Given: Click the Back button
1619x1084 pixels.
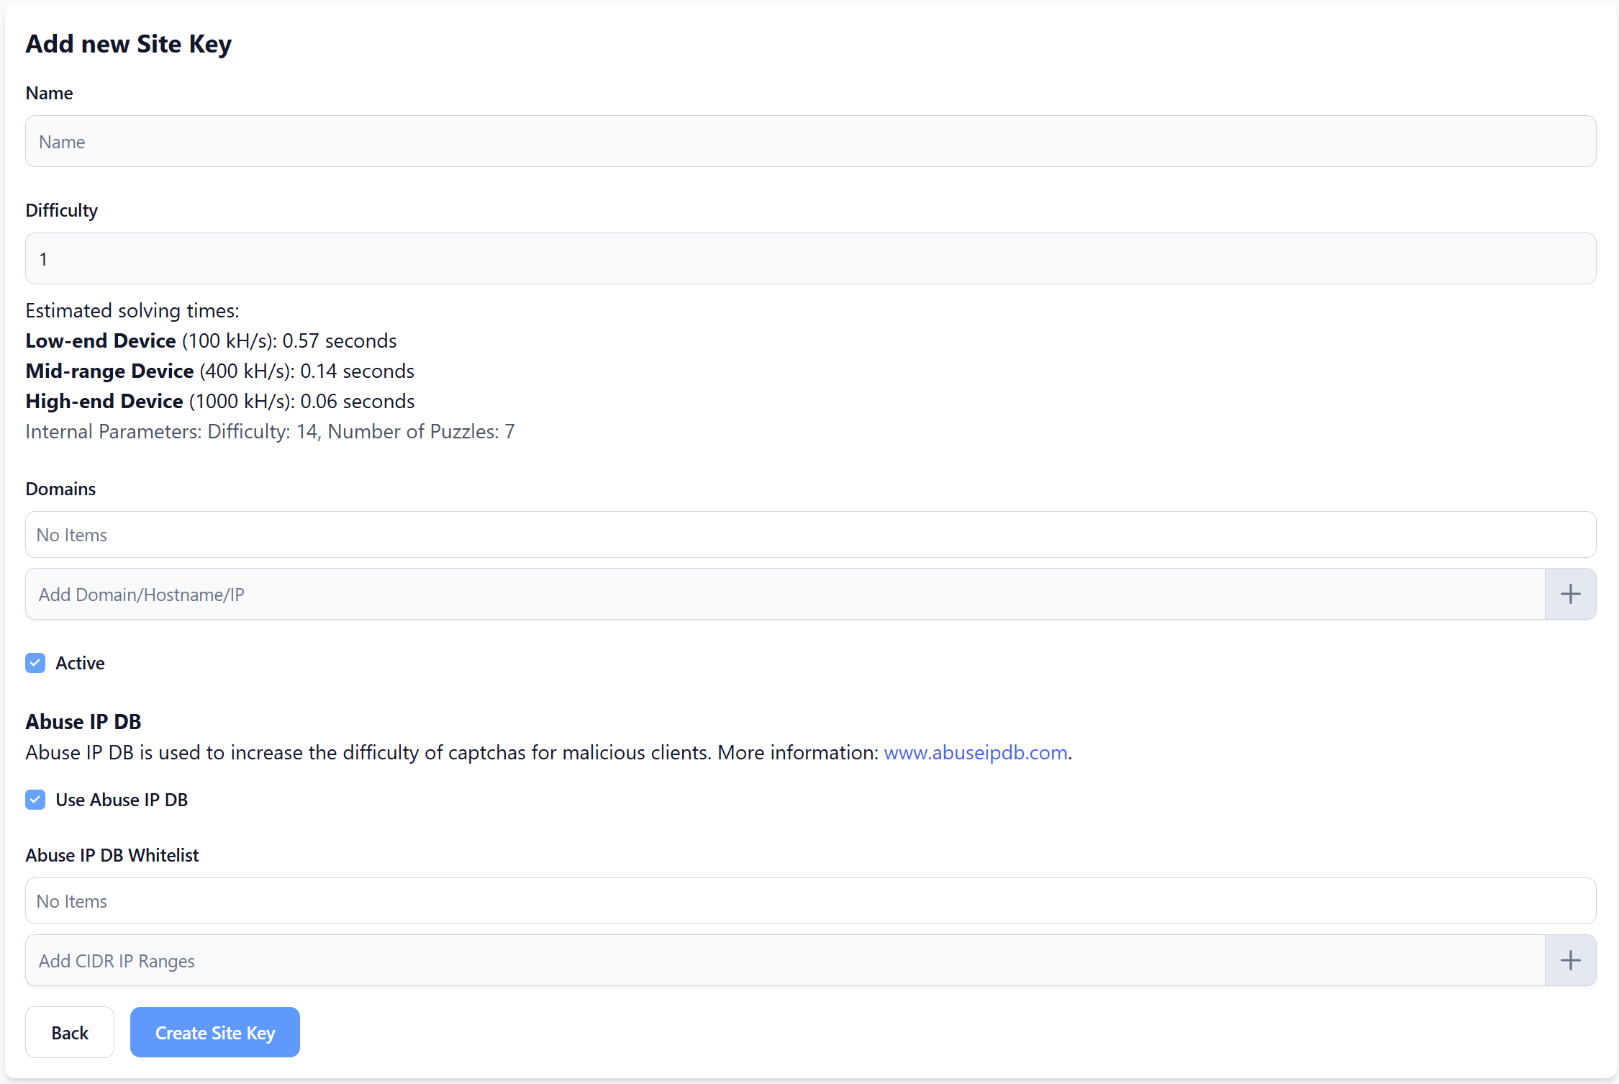Looking at the screenshot, I should tap(69, 1031).
